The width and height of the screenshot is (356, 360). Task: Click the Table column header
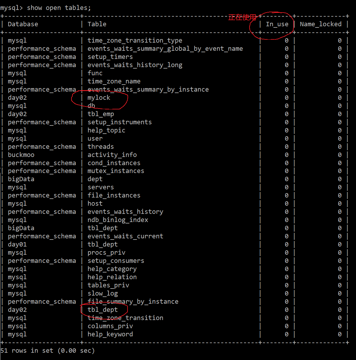click(97, 24)
